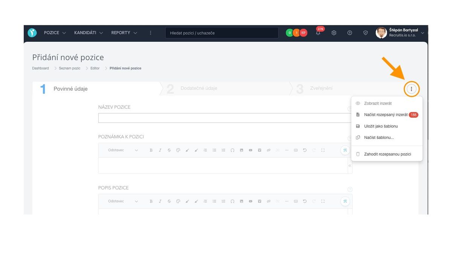Open text color palette in Poznámka toolbar

pyautogui.click(x=178, y=150)
